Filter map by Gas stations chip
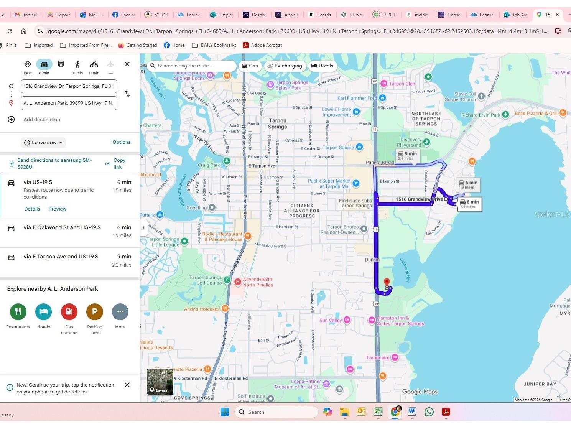Image resolution: width=571 pixels, height=428 pixels. pyautogui.click(x=250, y=66)
